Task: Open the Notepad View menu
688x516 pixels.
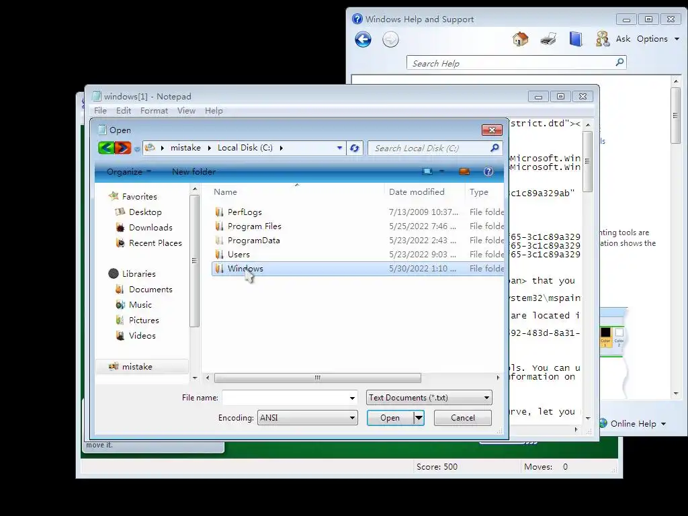Action: (x=186, y=111)
